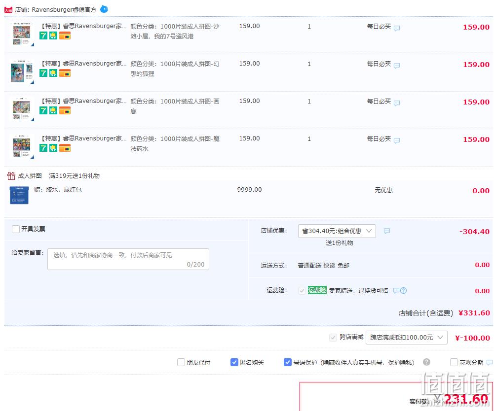Tick the 开具发票 checkbox

tap(16, 229)
